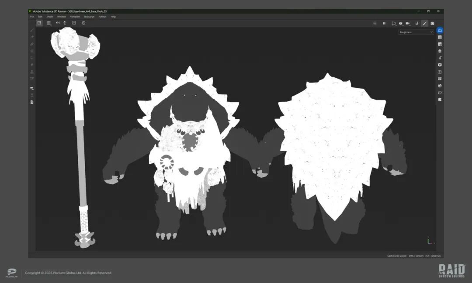Viewport: 472px width, 283px height.
Task: Open the Roughness channel dropdown
Action: 416,32
